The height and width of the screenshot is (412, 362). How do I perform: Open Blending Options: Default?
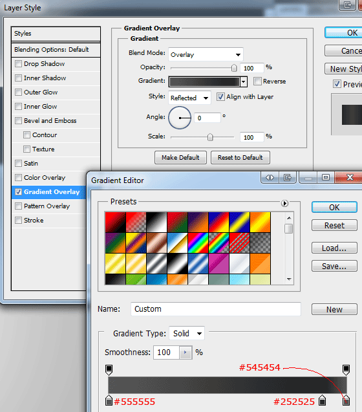56,50
